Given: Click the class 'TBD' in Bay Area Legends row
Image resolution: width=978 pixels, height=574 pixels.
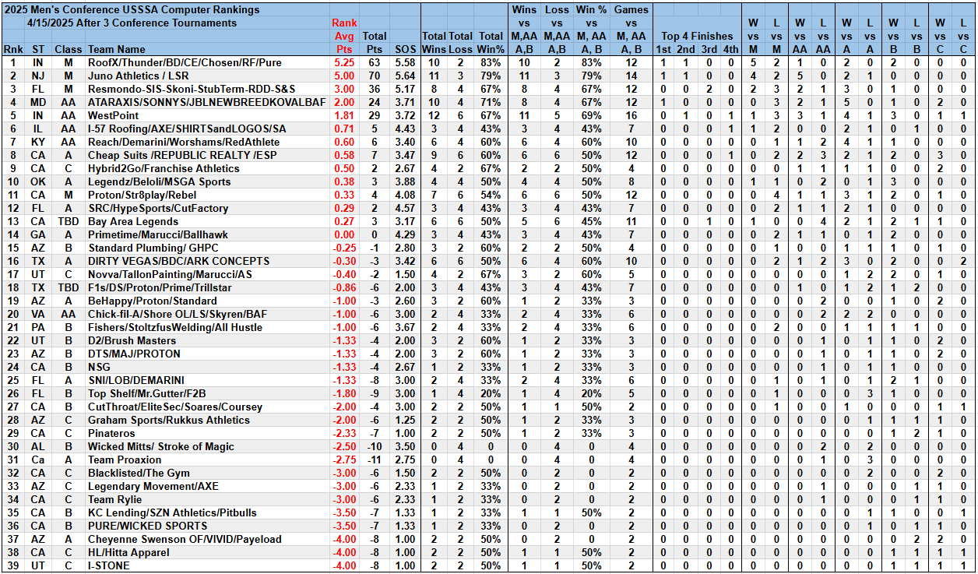Looking at the screenshot, I should [69, 221].
